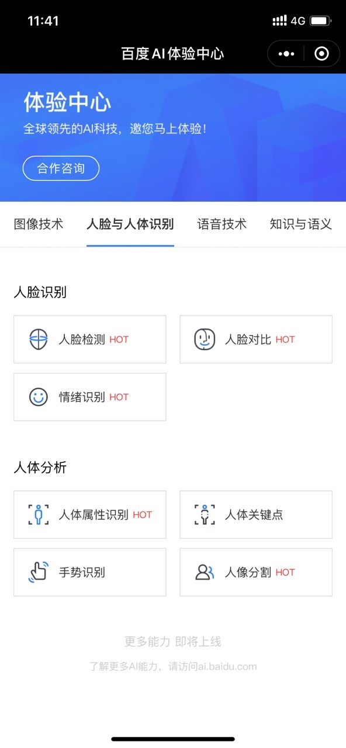This screenshot has width=346, height=748.
Task: Click the 合作咨询 button
Action: (x=61, y=168)
